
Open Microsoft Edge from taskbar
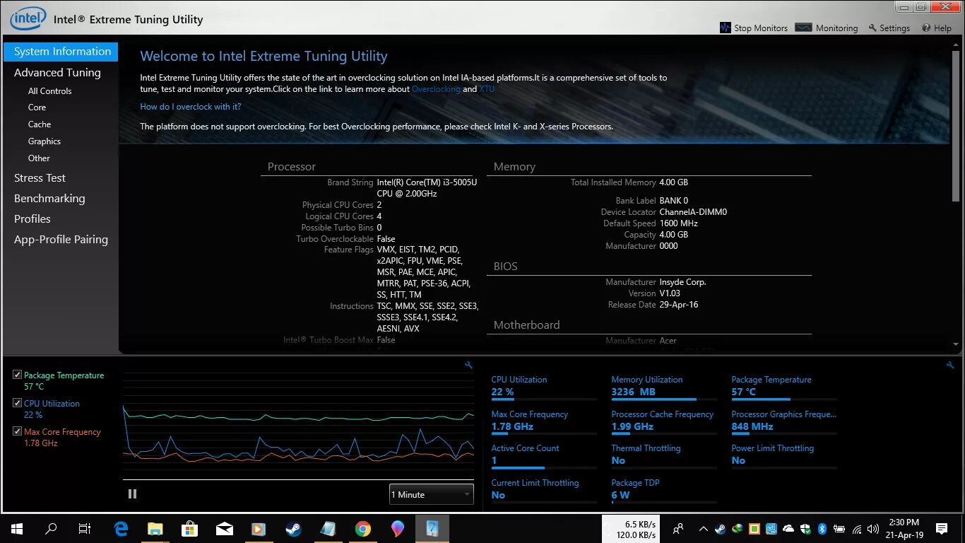pos(121,529)
